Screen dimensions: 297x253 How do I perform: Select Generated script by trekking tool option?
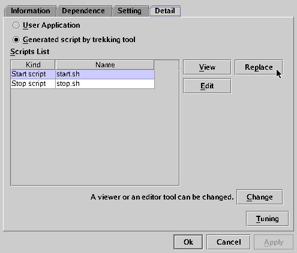16,40
